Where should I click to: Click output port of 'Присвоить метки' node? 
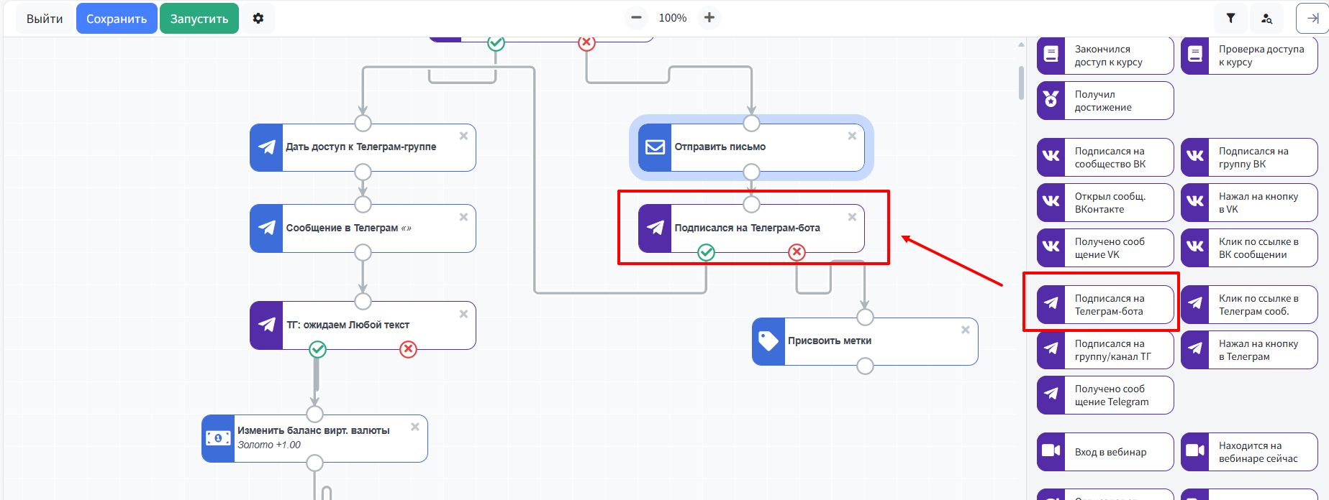[865, 366]
